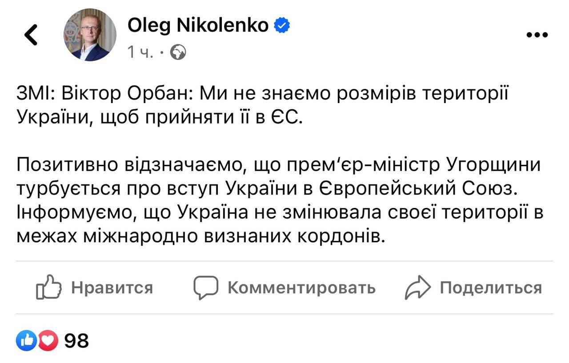Tap the share arrow icon
This screenshot has height=363, width=569.
(x=418, y=287)
